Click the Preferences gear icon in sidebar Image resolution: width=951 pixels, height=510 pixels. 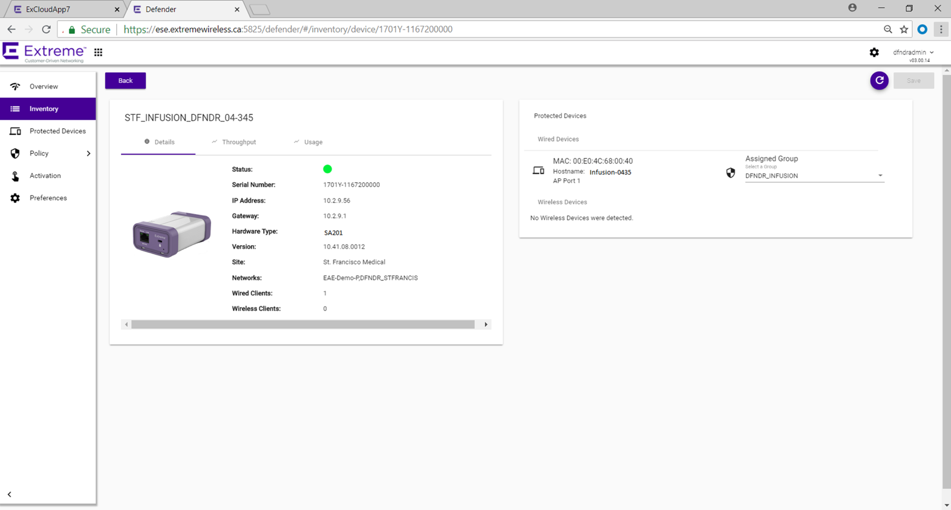15,198
